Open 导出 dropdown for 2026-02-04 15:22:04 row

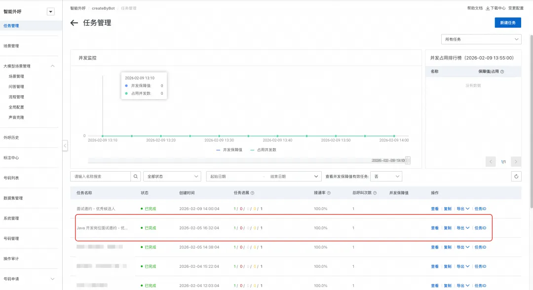(462, 266)
